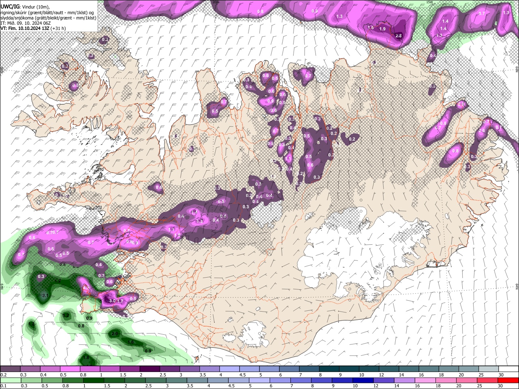Click the 'rigning/skúrir' legend description line
The image size is (519, 389).
[48, 13]
